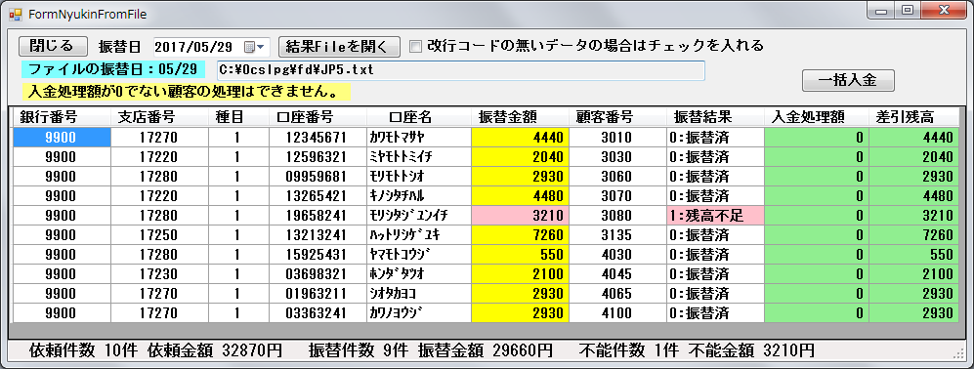Viewport: 974px width, 369px height.
Task: Click the selected 銀行番号 cell in カワモトマサヤ row
Action: (63, 138)
